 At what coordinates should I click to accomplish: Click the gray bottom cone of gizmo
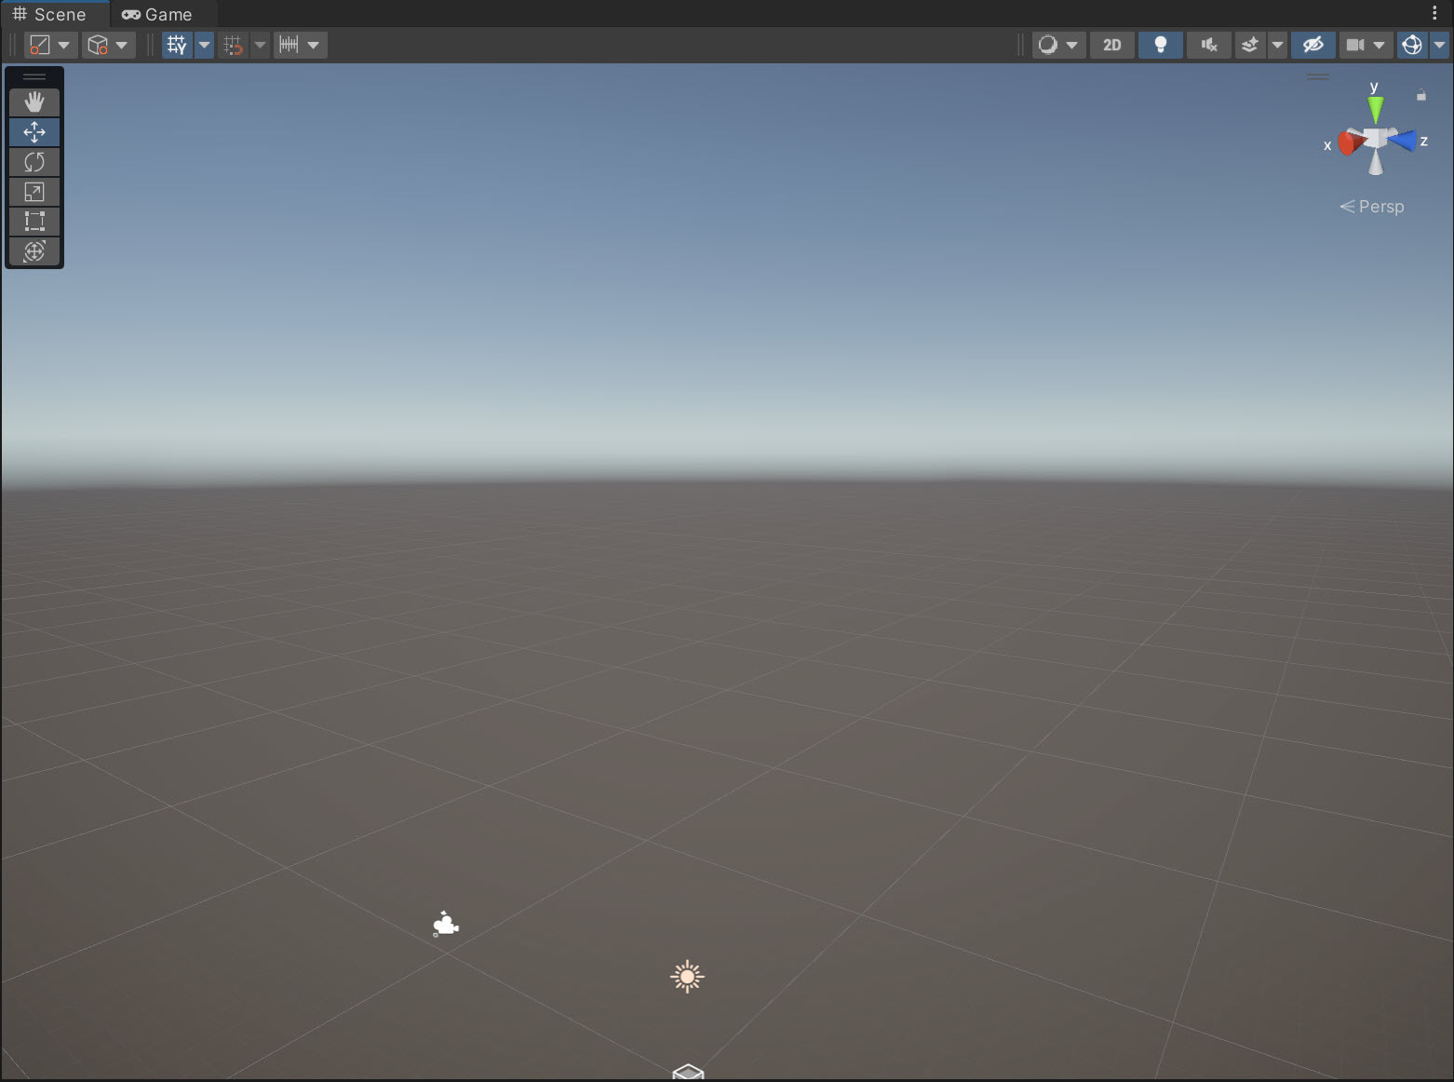pyautogui.click(x=1376, y=164)
